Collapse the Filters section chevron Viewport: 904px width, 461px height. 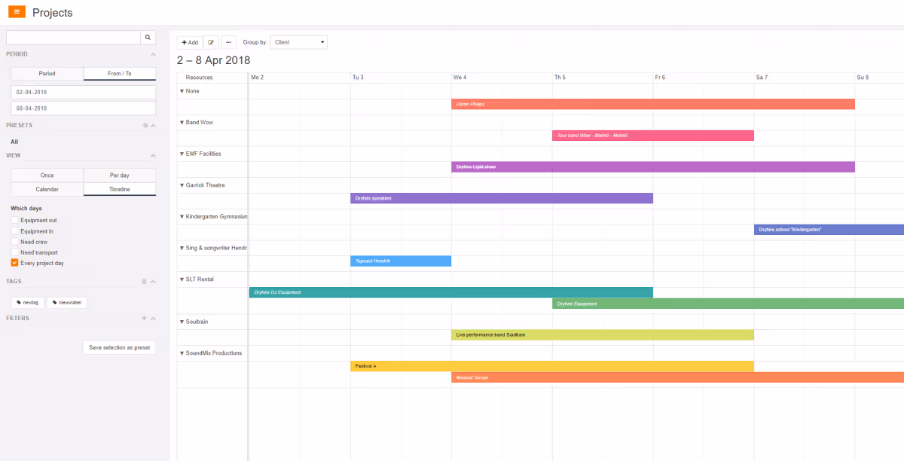click(153, 318)
